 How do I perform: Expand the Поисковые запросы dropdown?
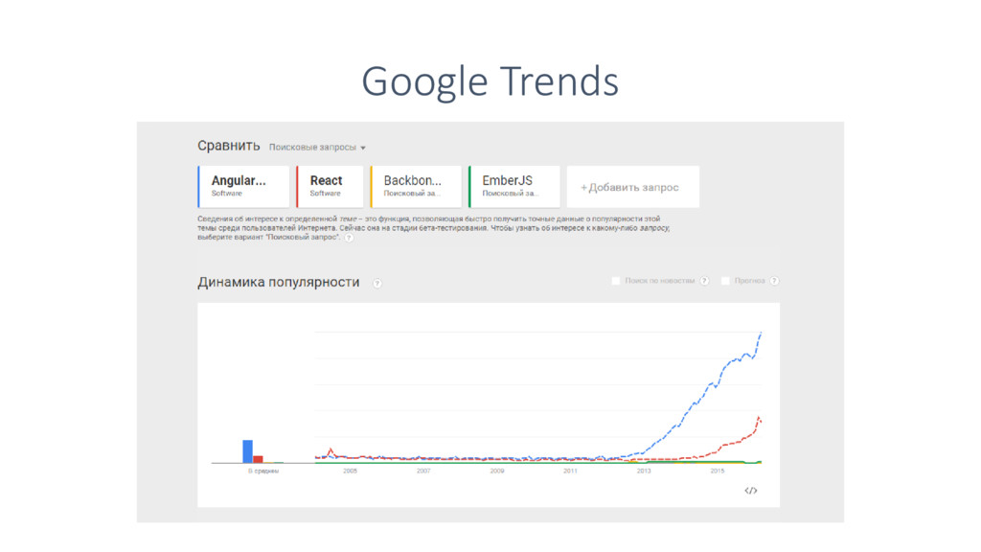coord(312,148)
